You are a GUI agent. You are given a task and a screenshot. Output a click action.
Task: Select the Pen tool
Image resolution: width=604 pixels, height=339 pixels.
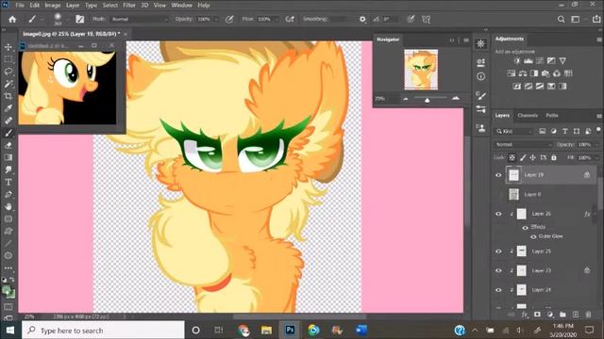click(8, 194)
